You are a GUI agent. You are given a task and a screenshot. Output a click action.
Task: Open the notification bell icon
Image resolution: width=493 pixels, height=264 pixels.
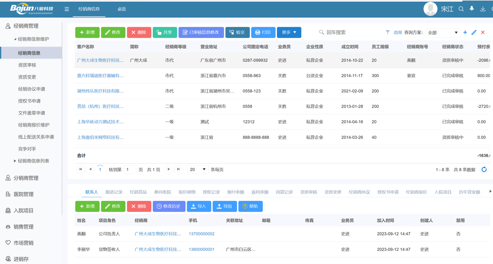click(471, 8)
